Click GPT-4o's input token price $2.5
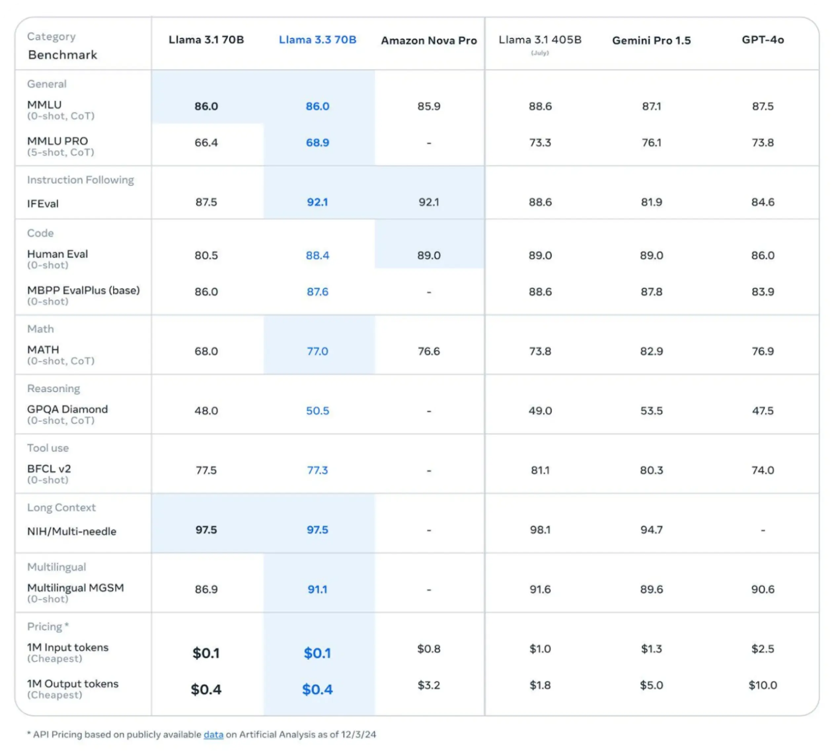Viewport: 832px width, 755px height. (763, 649)
